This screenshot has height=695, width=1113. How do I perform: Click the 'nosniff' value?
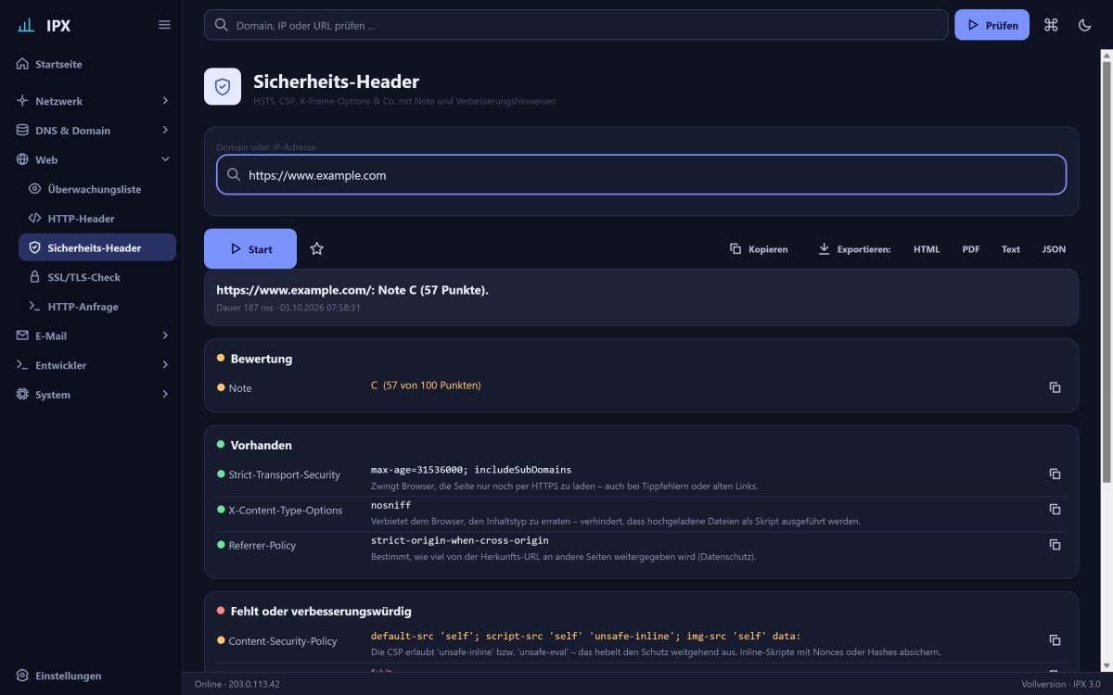[x=390, y=505]
